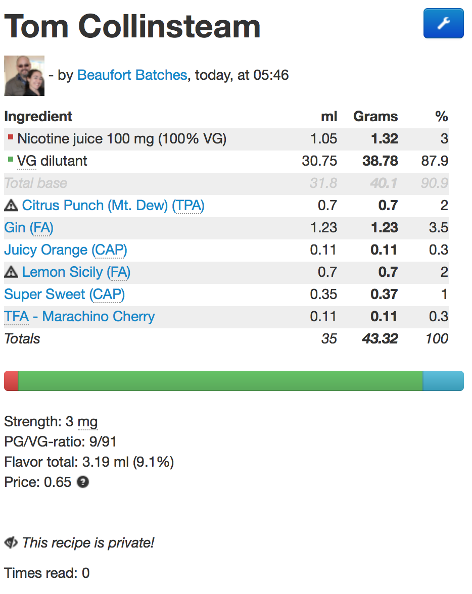Open the author's profile photo
472x594 pixels.
point(24,76)
